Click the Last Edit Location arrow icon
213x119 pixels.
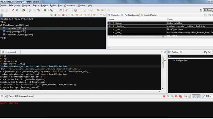coord(98,10)
